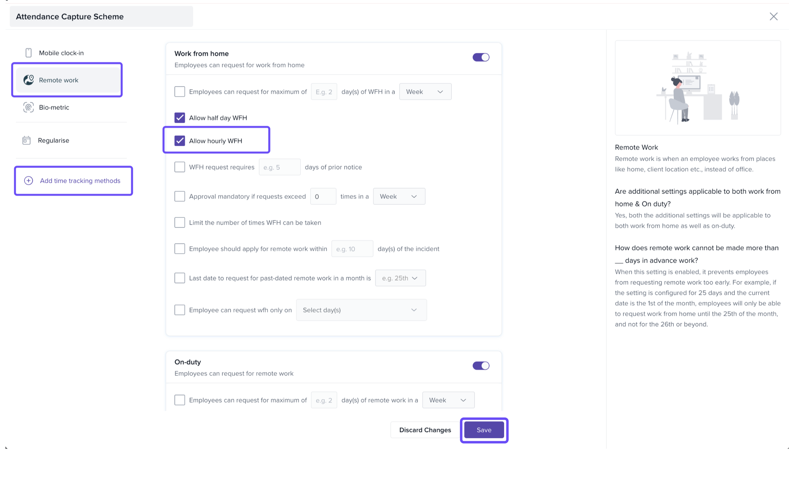Image resolution: width=789 pixels, height=487 pixels.
Task: Open the Week dropdown for WFH days limit
Action: pos(425,92)
